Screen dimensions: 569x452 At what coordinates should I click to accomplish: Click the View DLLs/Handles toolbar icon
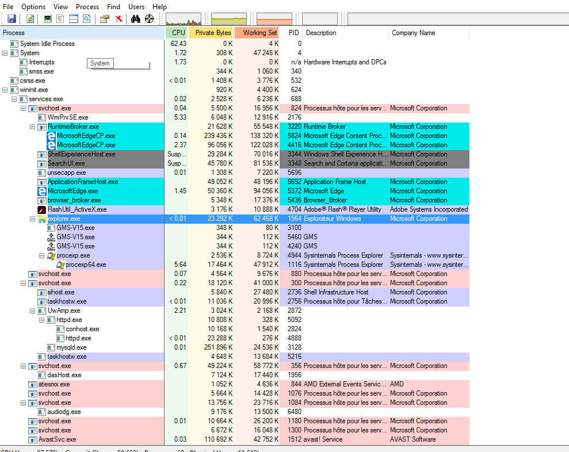coord(87,19)
